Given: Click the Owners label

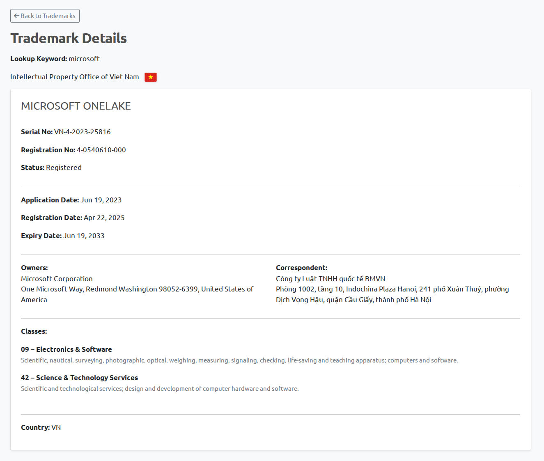Looking at the screenshot, I should point(34,268).
